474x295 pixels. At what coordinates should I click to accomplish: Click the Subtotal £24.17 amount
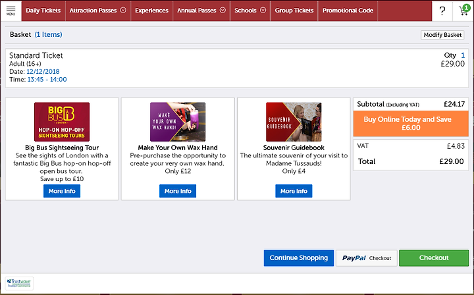tap(454, 104)
